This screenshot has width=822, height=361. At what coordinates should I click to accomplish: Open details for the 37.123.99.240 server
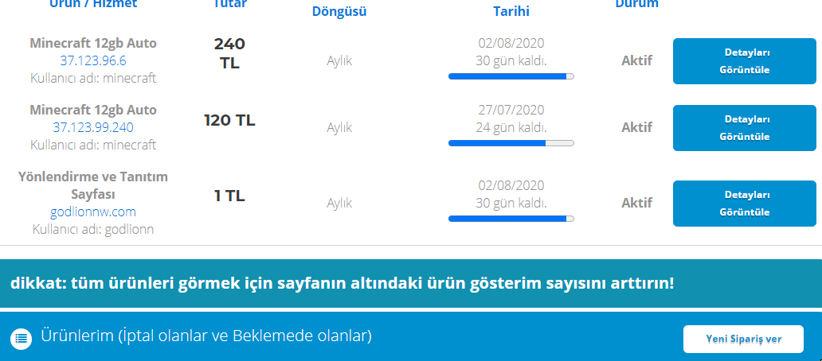pyautogui.click(x=745, y=128)
